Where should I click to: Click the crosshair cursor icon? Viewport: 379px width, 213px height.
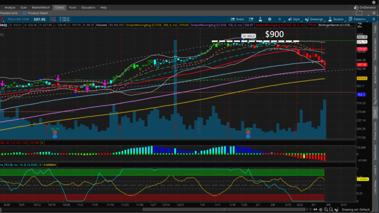tap(321, 210)
